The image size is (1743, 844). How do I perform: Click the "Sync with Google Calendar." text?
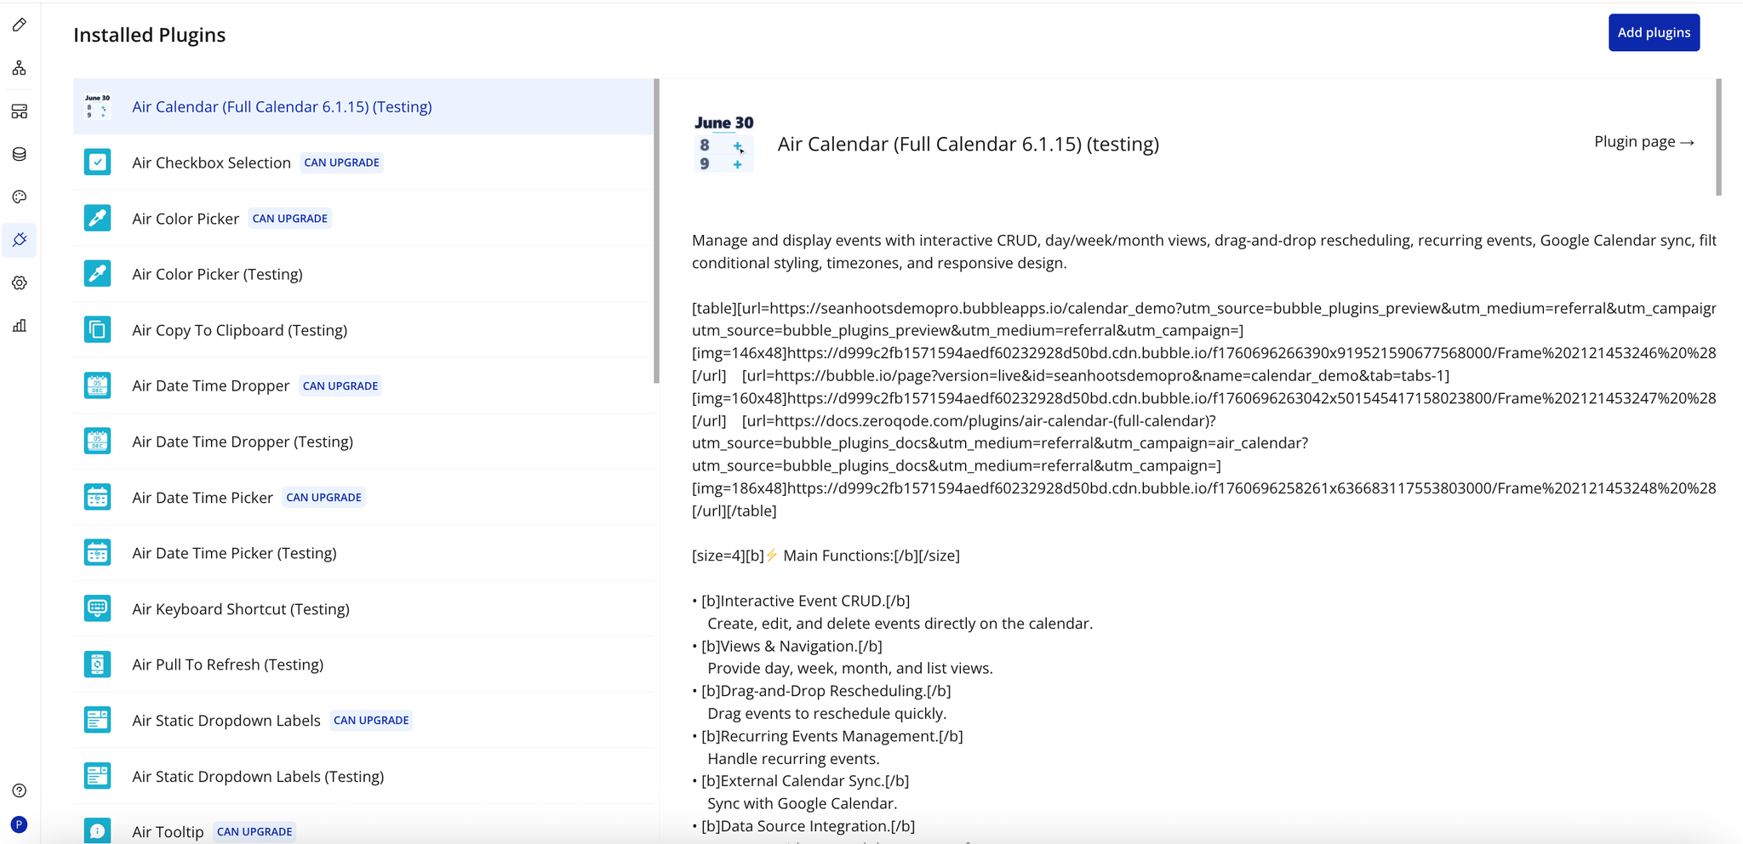pos(802,803)
